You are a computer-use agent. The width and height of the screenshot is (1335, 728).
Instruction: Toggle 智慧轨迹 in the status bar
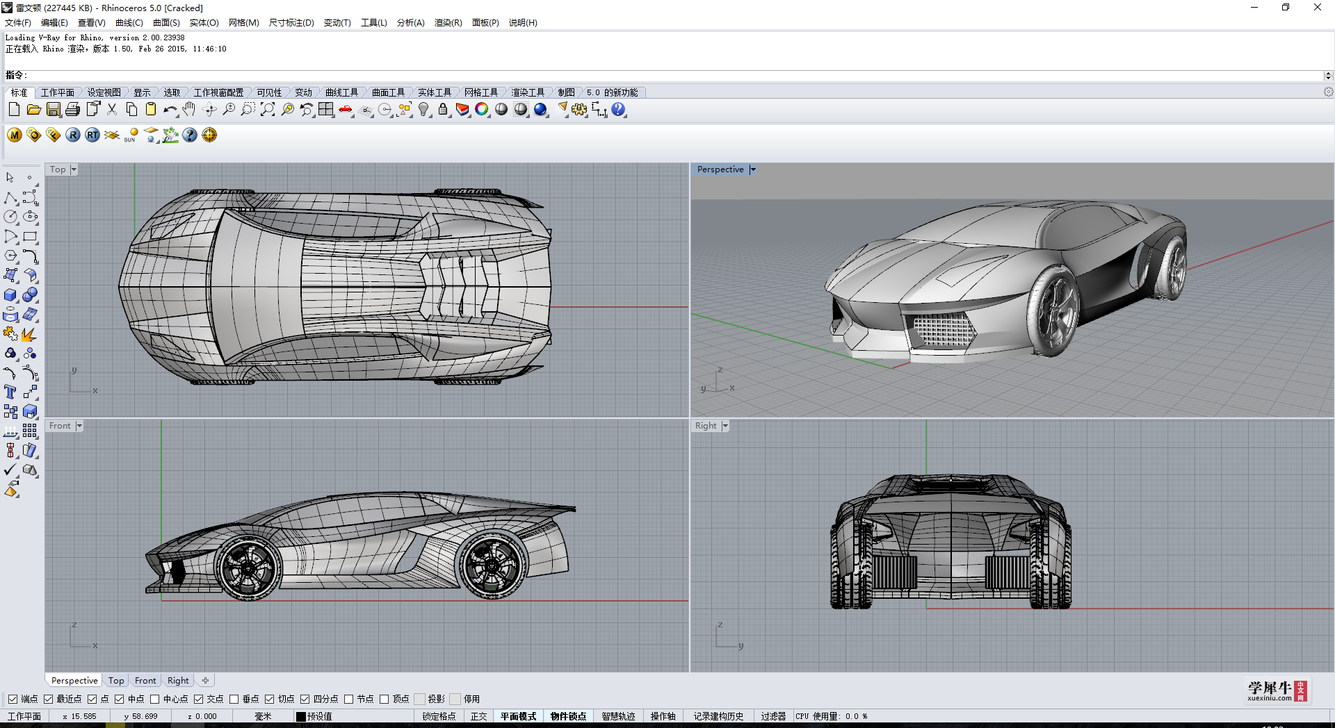[x=618, y=716]
